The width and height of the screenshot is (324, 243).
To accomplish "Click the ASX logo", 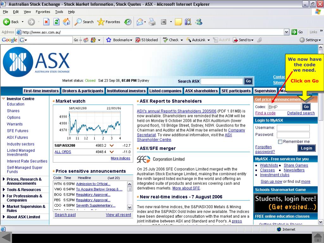I will tap(36, 62).
